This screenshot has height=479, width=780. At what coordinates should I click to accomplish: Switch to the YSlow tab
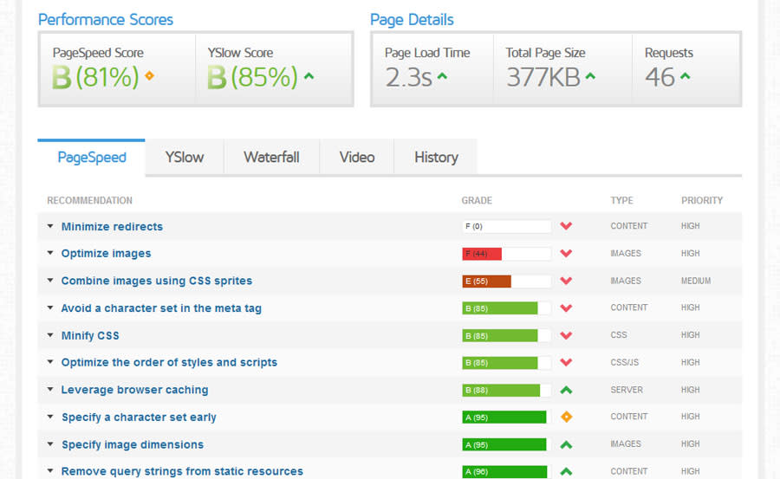(x=185, y=157)
